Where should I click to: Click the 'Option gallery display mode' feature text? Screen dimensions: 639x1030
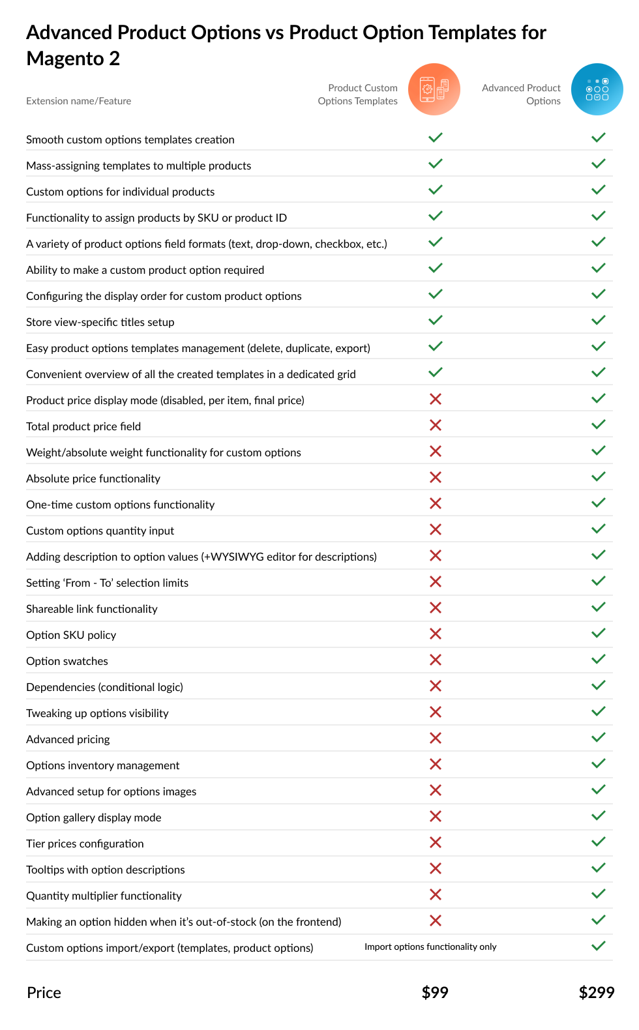[94, 817]
